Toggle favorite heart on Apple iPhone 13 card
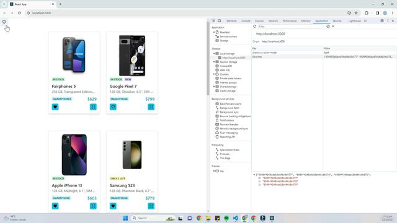Image resolution: width=397 pixels, height=223 pixels. [55, 206]
